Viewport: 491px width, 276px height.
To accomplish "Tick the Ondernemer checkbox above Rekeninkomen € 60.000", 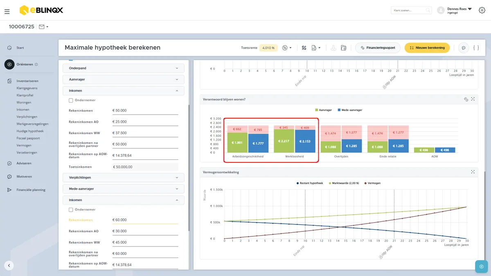I will coord(71,210).
